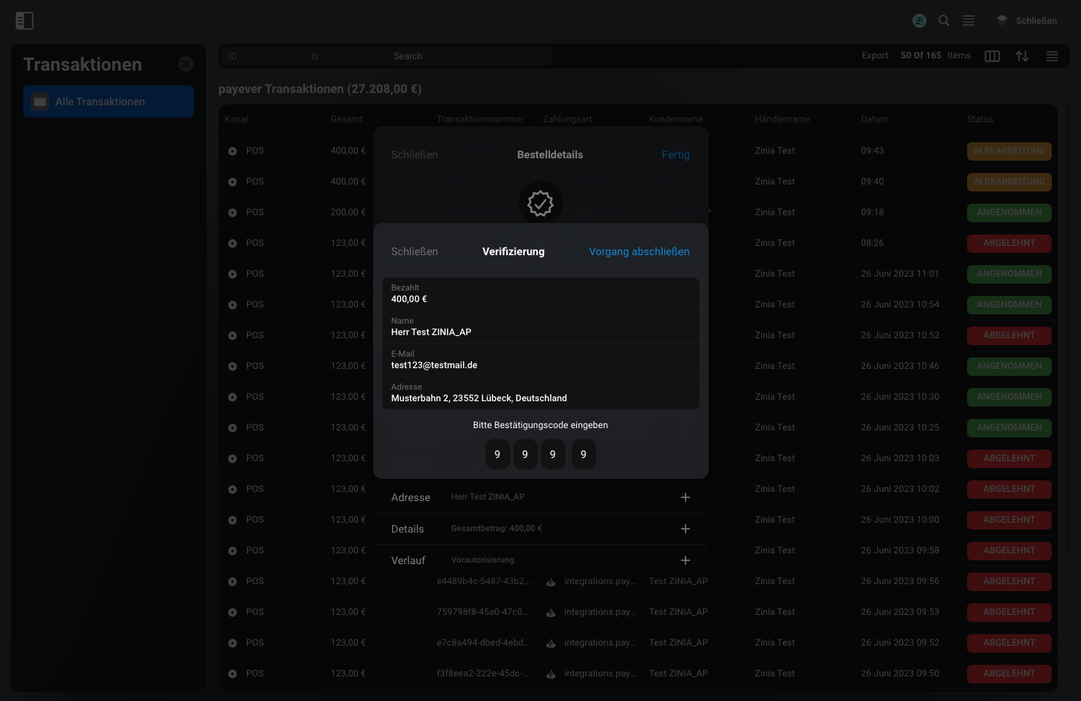Sort by Datum column header

(x=875, y=119)
